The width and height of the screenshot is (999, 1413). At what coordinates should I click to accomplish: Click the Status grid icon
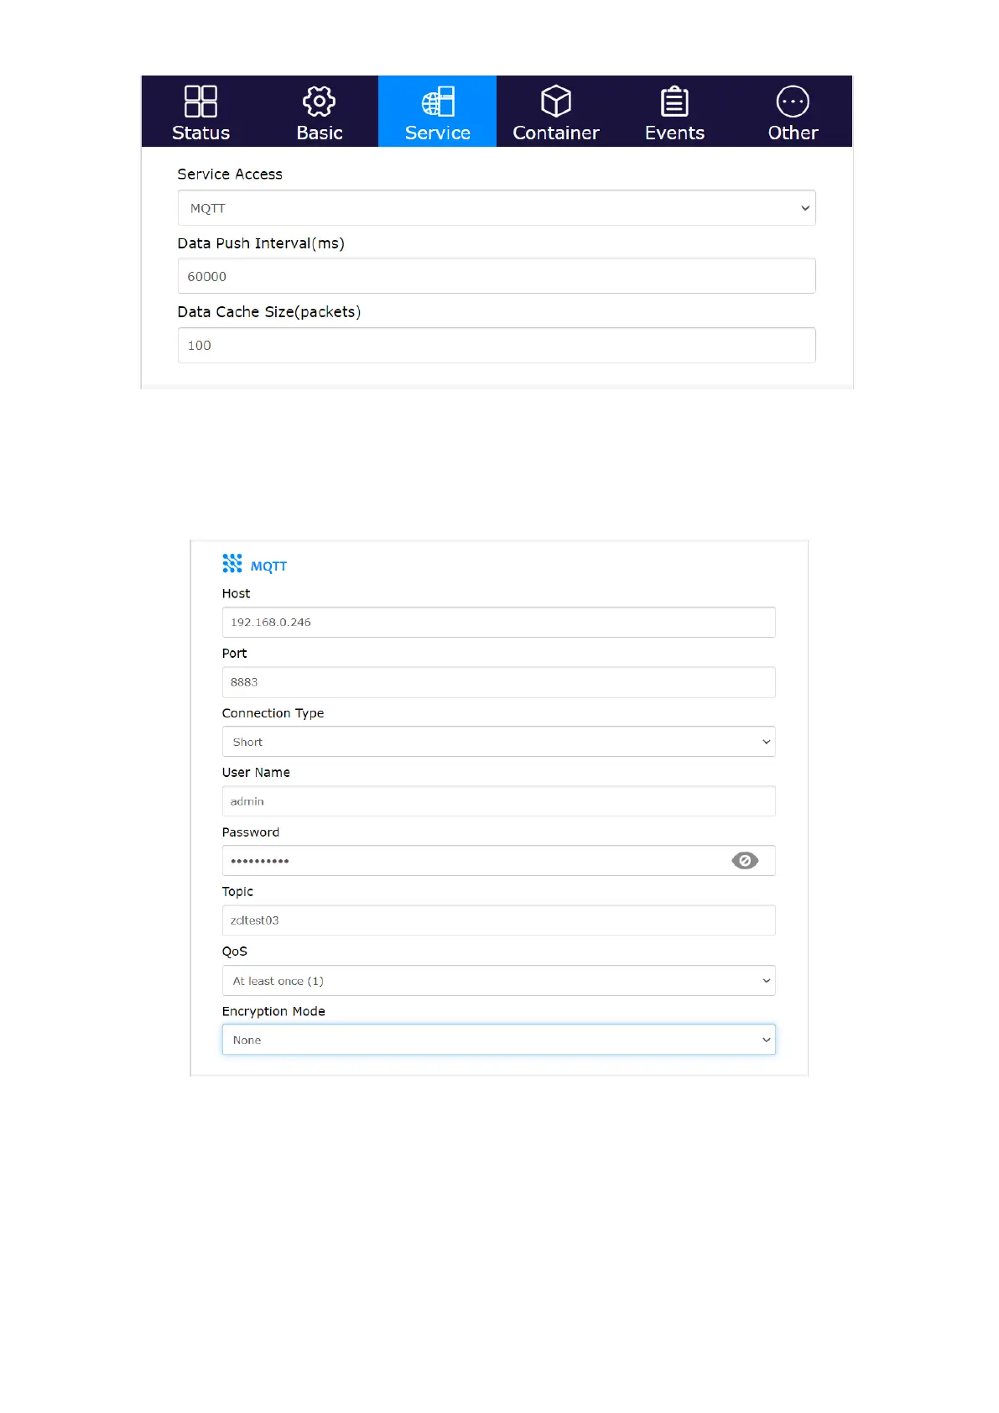200,102
